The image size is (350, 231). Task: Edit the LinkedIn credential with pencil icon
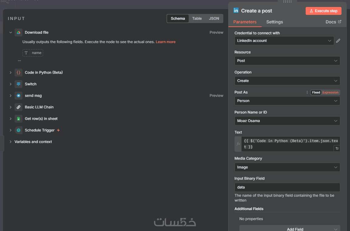(338, 41)
